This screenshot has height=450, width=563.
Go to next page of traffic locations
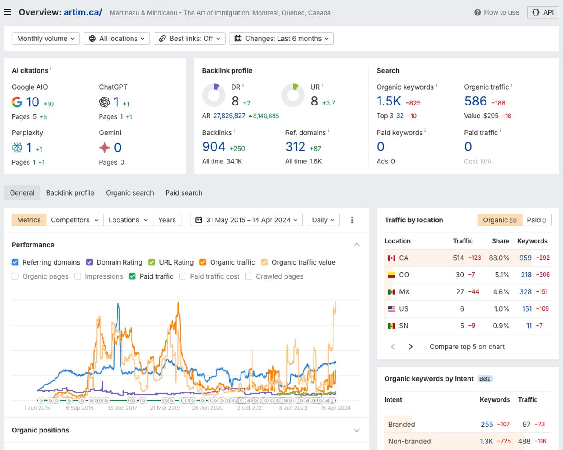coord(411,347)
